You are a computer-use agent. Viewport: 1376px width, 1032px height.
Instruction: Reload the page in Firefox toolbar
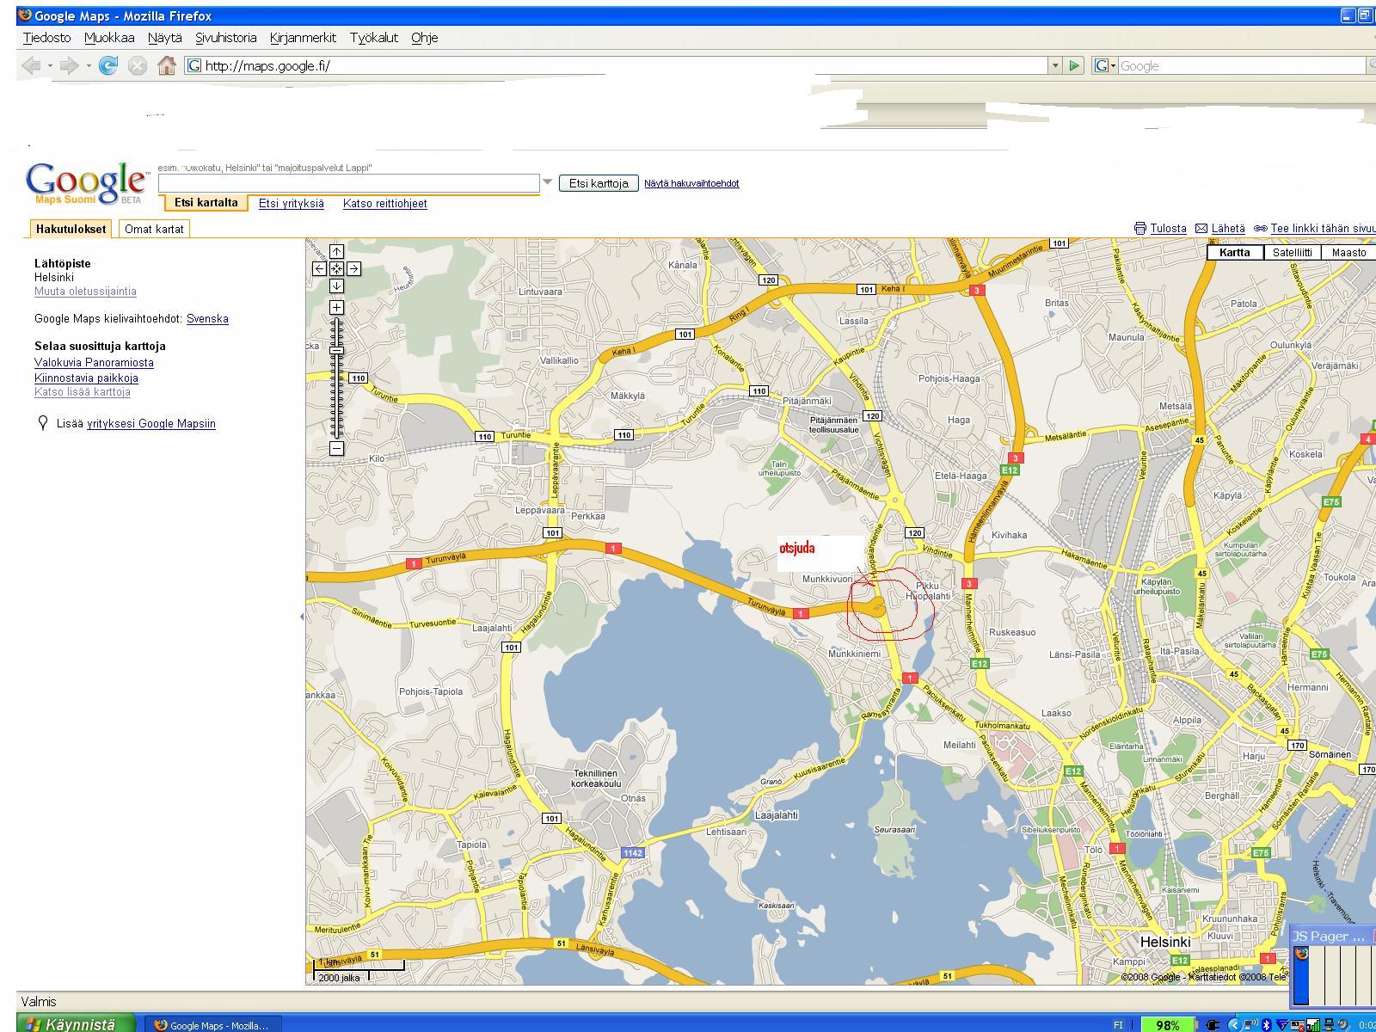(x=108, y=65)
